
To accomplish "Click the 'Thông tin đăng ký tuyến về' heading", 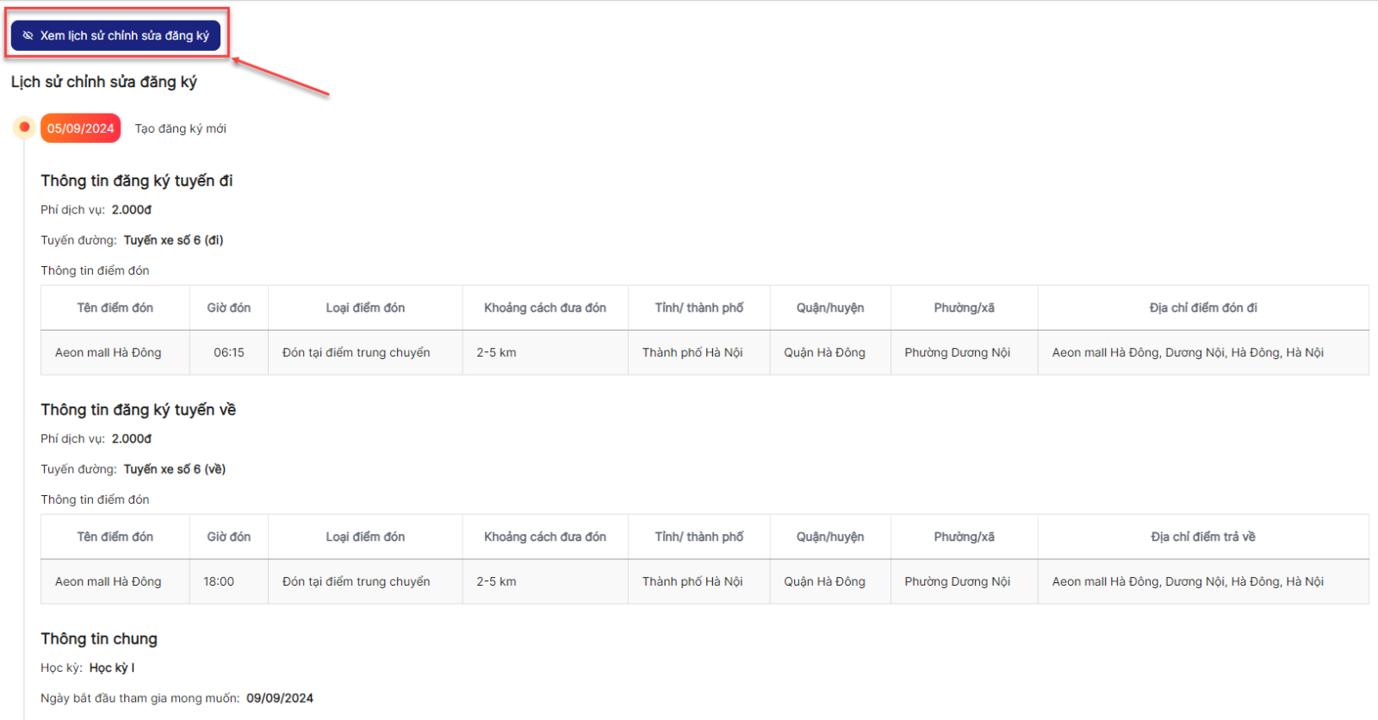I will click(x=138, y=410).
